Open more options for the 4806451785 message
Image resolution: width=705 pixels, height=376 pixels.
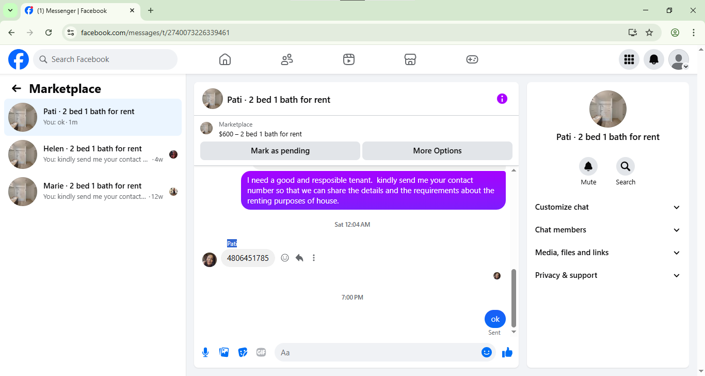[314, 258]
